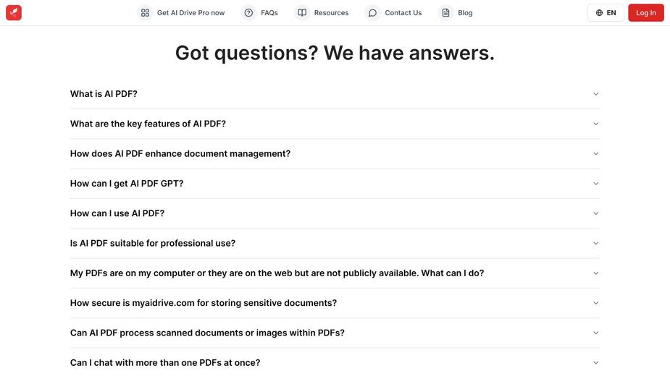Image resolution: width=670 pixels, height=376 pixels.
Task: Click the chat bubble Contact Us icon
Action: 372,12
